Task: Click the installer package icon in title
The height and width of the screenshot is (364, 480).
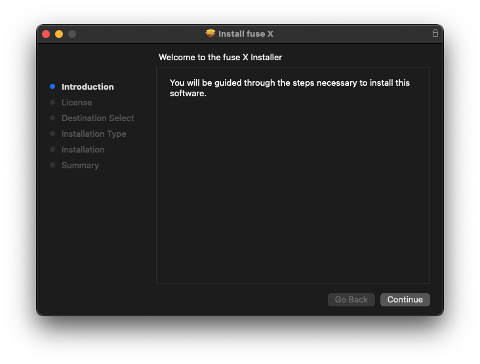Action: [210, 33]
